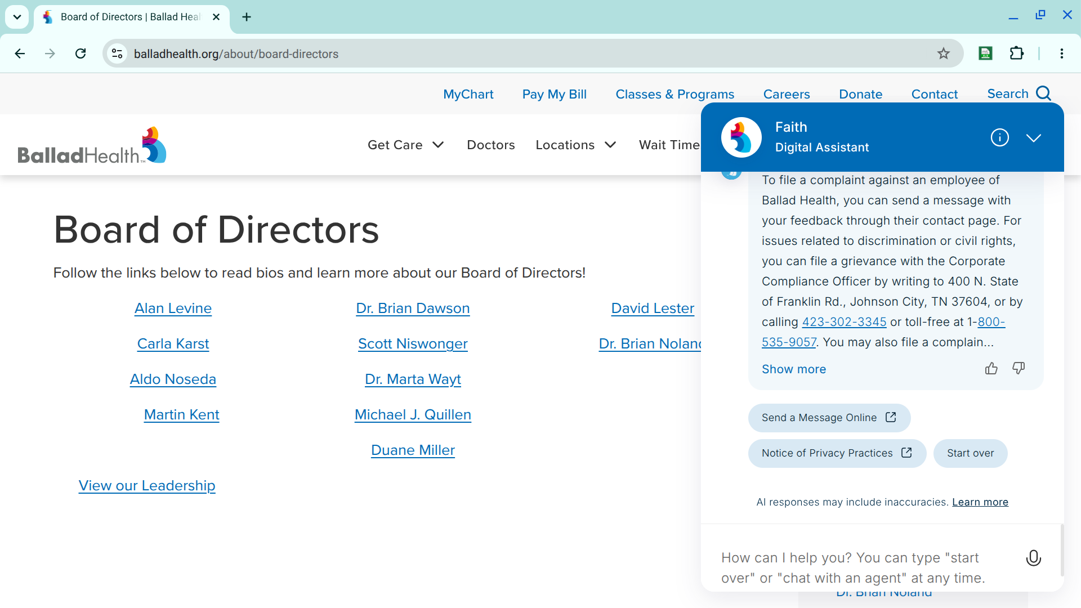Open Scott Niswonger bio link
This screenshot has width=1081, height=608.
click(413, 344)
